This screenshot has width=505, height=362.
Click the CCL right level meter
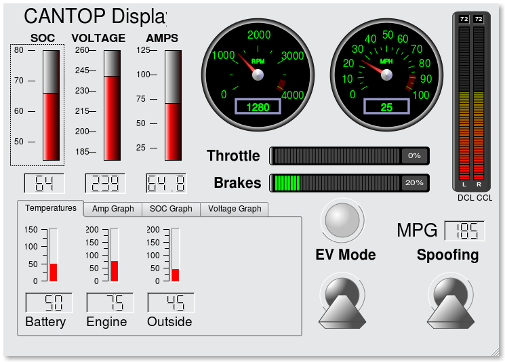coord(479,102)
